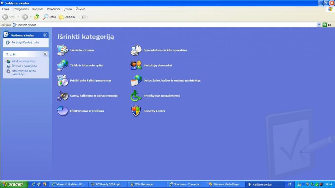Open Išvaizda ir temos palette icon
The height and width of the screenshot is (188, 335).
[63, 50]
